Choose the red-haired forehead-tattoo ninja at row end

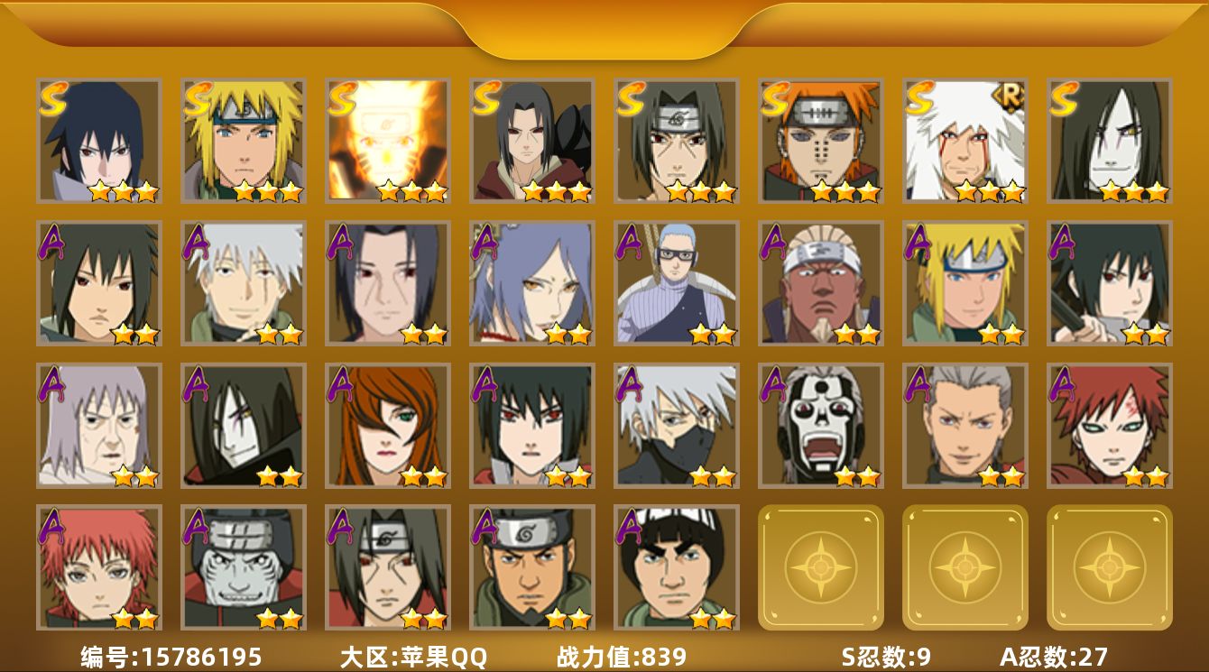point(1110,425)
